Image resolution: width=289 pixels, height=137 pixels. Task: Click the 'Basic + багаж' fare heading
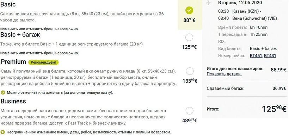pyautogui.click(x=20, y=34)
